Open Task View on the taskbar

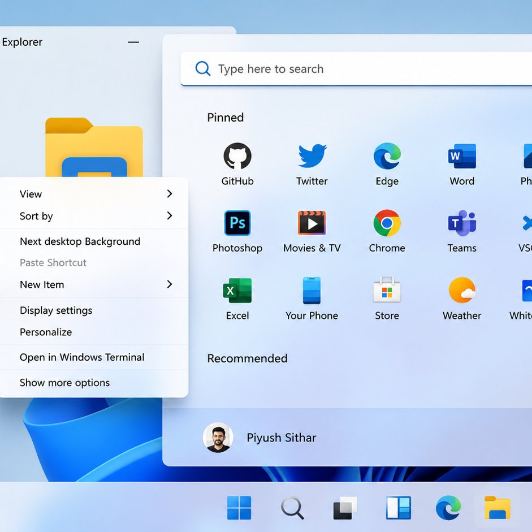345,508
